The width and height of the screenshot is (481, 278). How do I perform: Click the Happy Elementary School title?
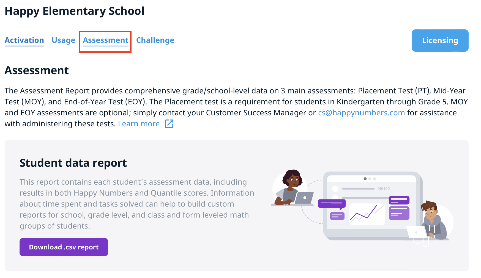coord(75,11)
